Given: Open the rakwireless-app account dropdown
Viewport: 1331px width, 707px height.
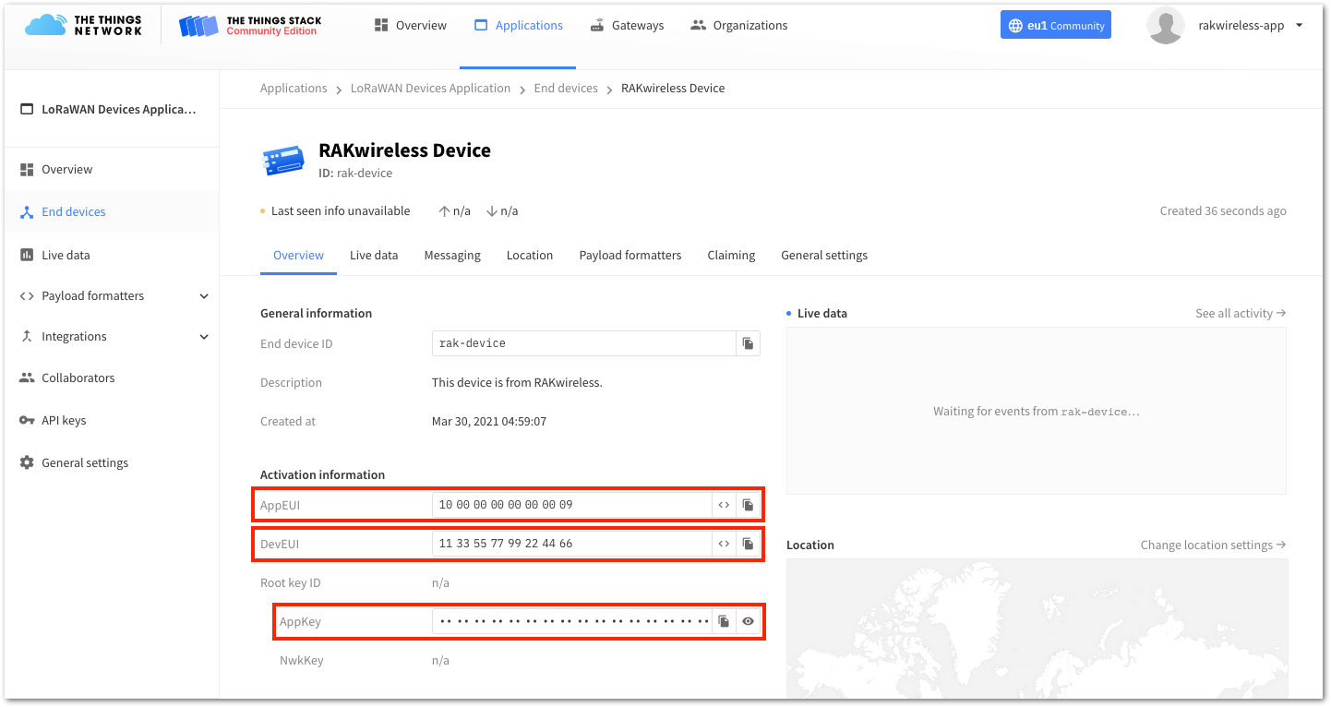Looking at the screenshot, I should point(1250,26).
